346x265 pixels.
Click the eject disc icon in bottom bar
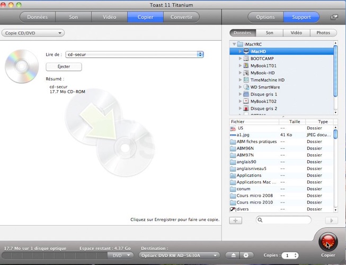click(x=233, y=255)
